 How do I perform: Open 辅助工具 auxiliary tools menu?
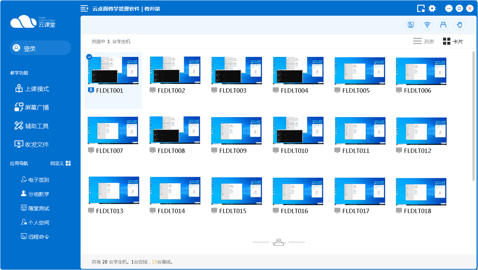pyautogui.click(x=32, y=126)
